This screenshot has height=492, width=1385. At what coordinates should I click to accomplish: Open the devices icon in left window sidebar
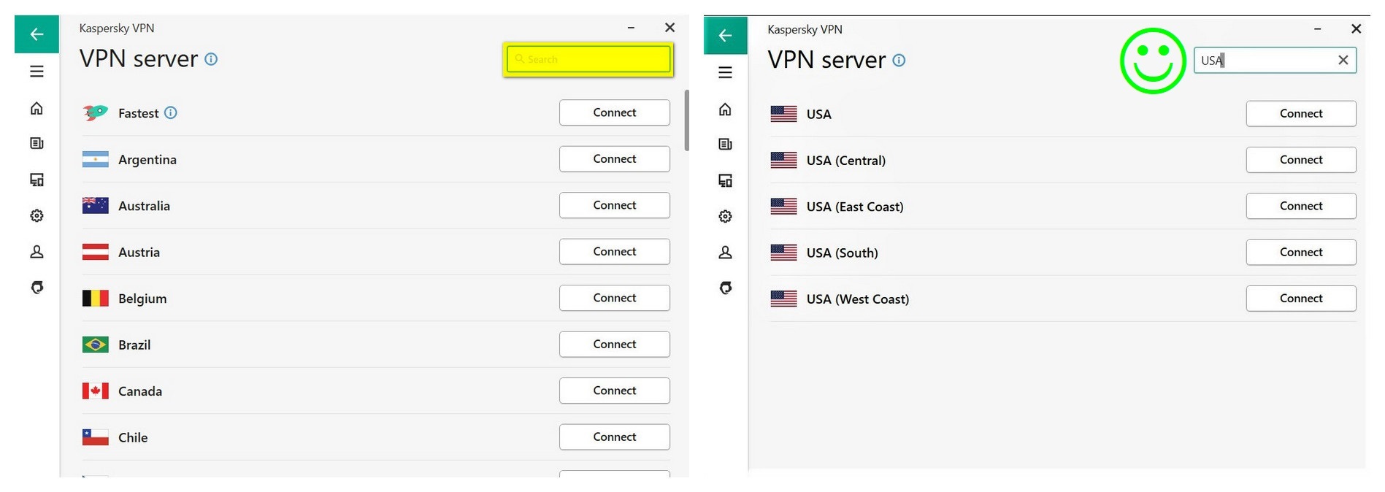(x=37, y=180)
